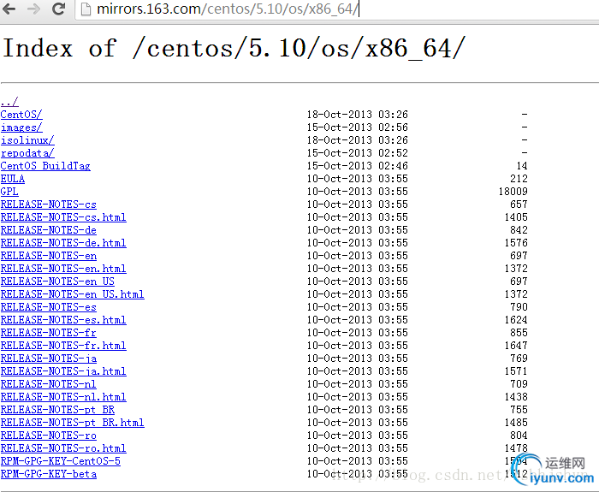Open RELEASE-NOTES-ja link
Screen dimensions: 599x492
pyautogui.click(x=49, y=359)
